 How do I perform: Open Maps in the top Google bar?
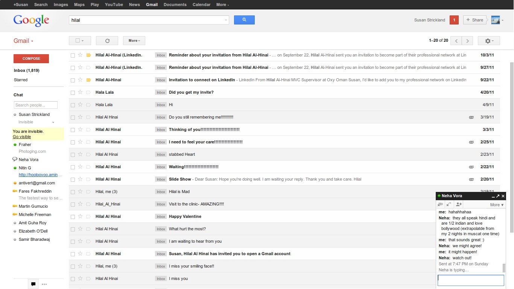[x=79, y=5]
